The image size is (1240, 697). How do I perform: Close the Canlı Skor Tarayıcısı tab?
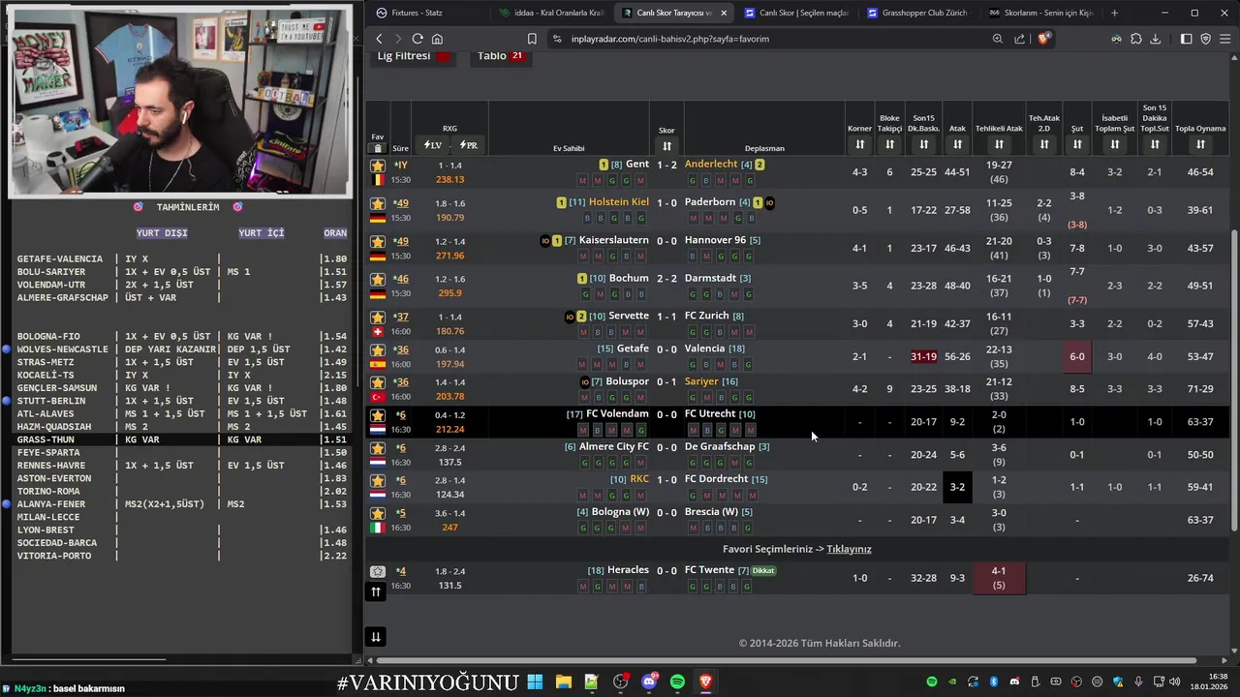(x=724, y=13)
